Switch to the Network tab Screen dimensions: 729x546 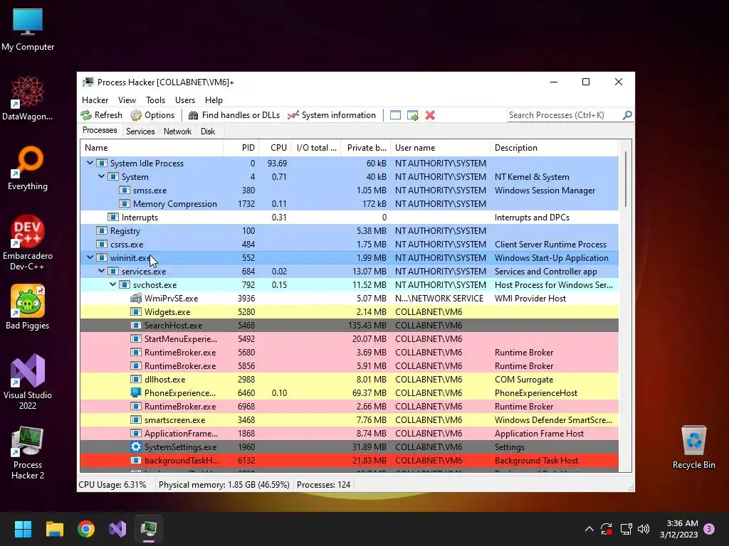[x=177, y=132]
